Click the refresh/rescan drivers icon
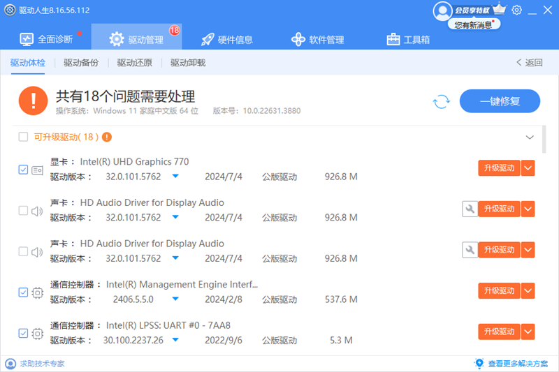The width and height of the screenshot is (559, 372). tap(442, 102)
